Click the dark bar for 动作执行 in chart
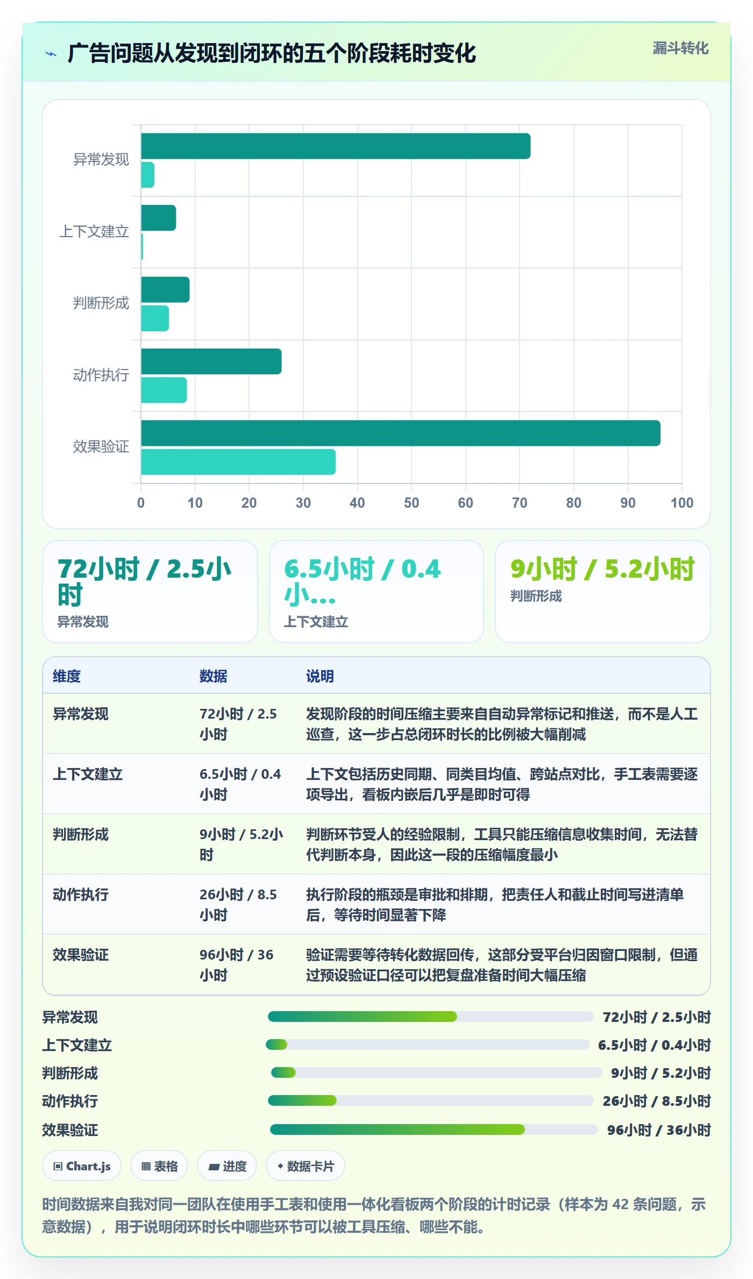This screenshot has height=1279, width=753. tap(211, 361)
